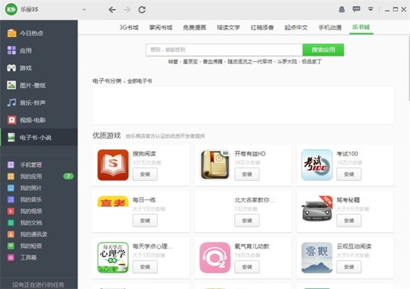Open the 应用 section
Viewport: 410px width, 289px height.
[38, 51]
